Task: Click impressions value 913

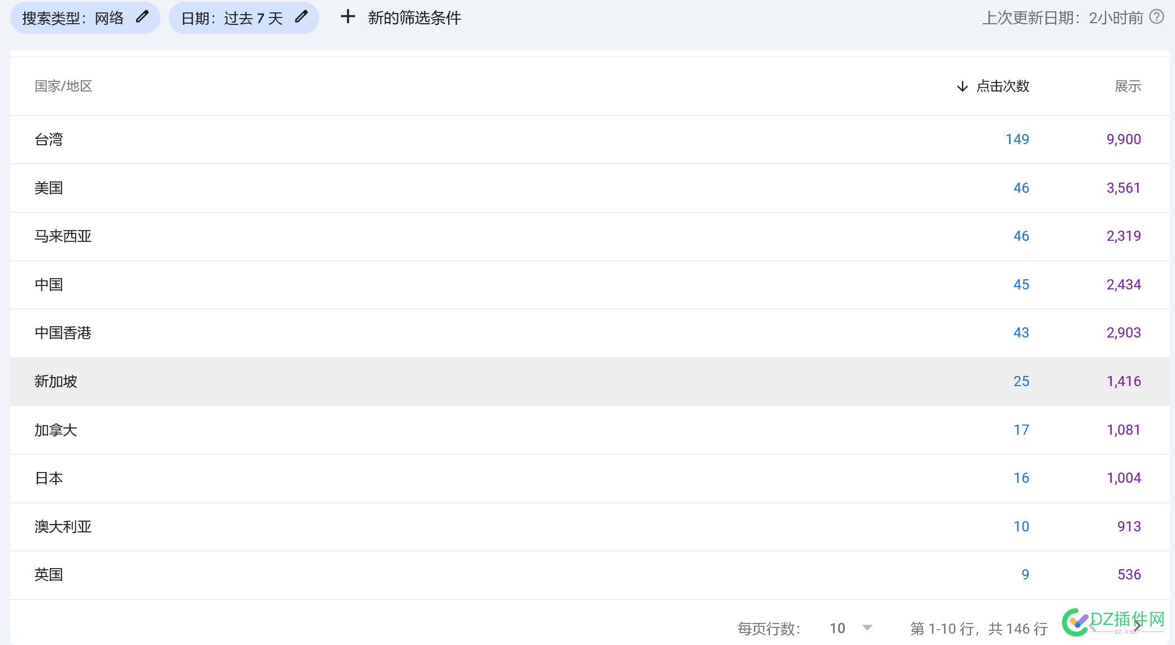Action: tap(1129, 527)
